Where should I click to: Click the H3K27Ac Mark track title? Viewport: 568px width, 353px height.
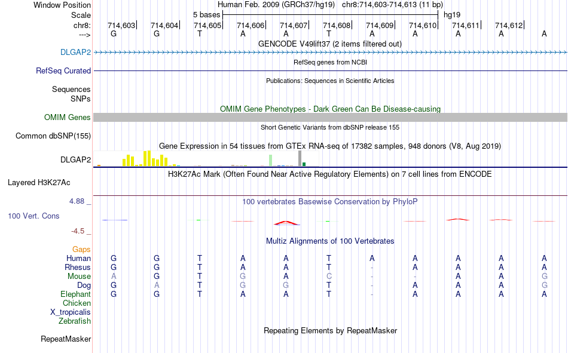[x=329, y=174]
